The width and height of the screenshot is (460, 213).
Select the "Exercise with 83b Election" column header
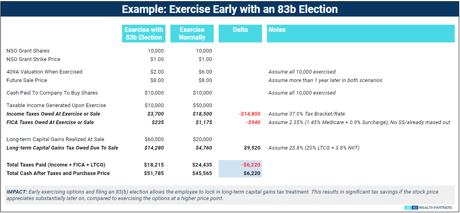144,34
